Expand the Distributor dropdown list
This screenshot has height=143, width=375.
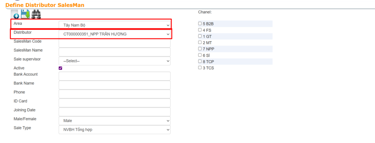tap(115, 34)
